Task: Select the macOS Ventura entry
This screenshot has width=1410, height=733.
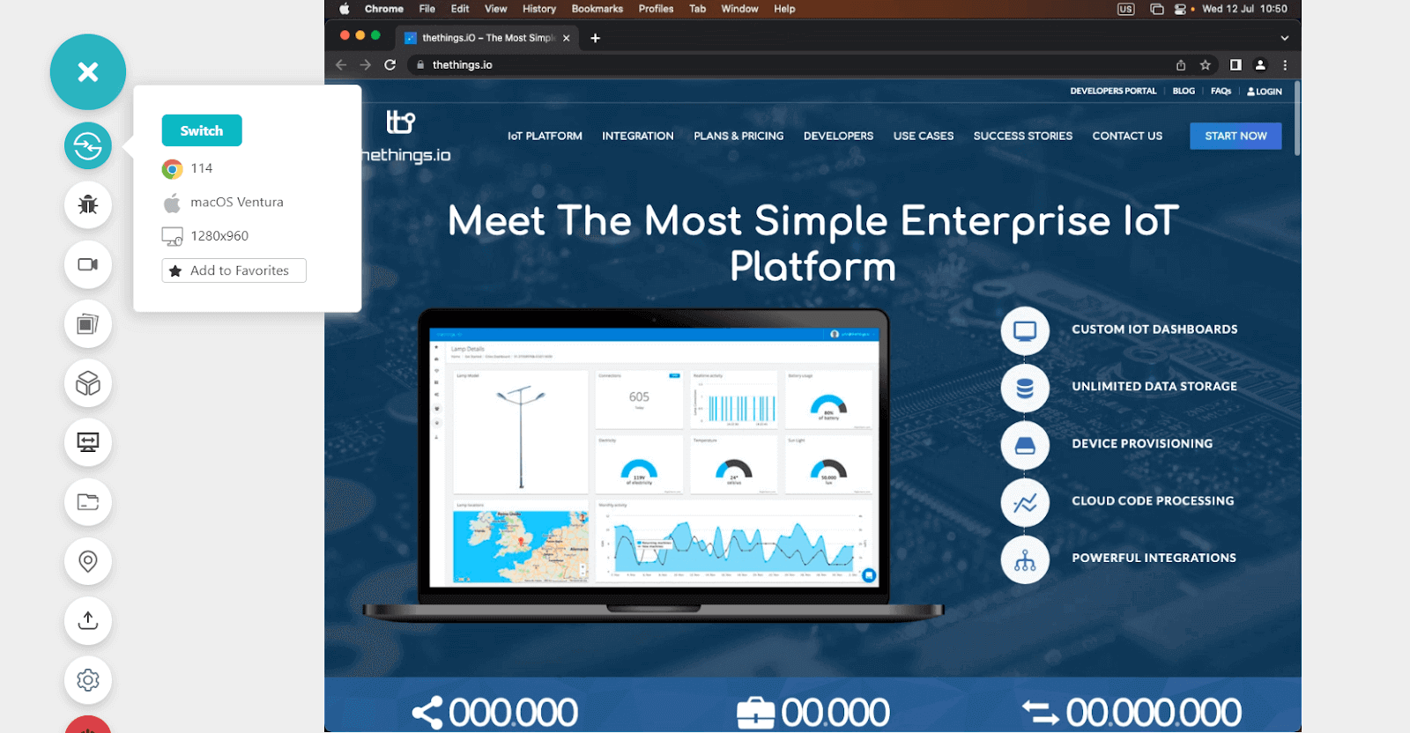Action: 223,203
